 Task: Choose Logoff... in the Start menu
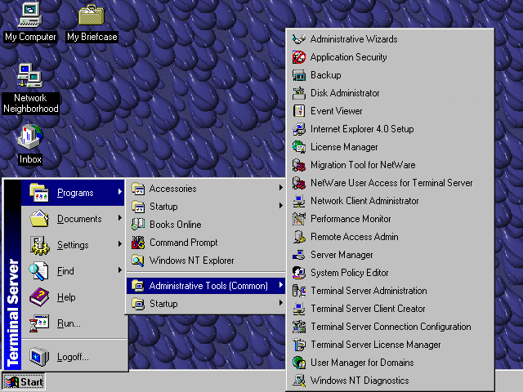(73, 357)
